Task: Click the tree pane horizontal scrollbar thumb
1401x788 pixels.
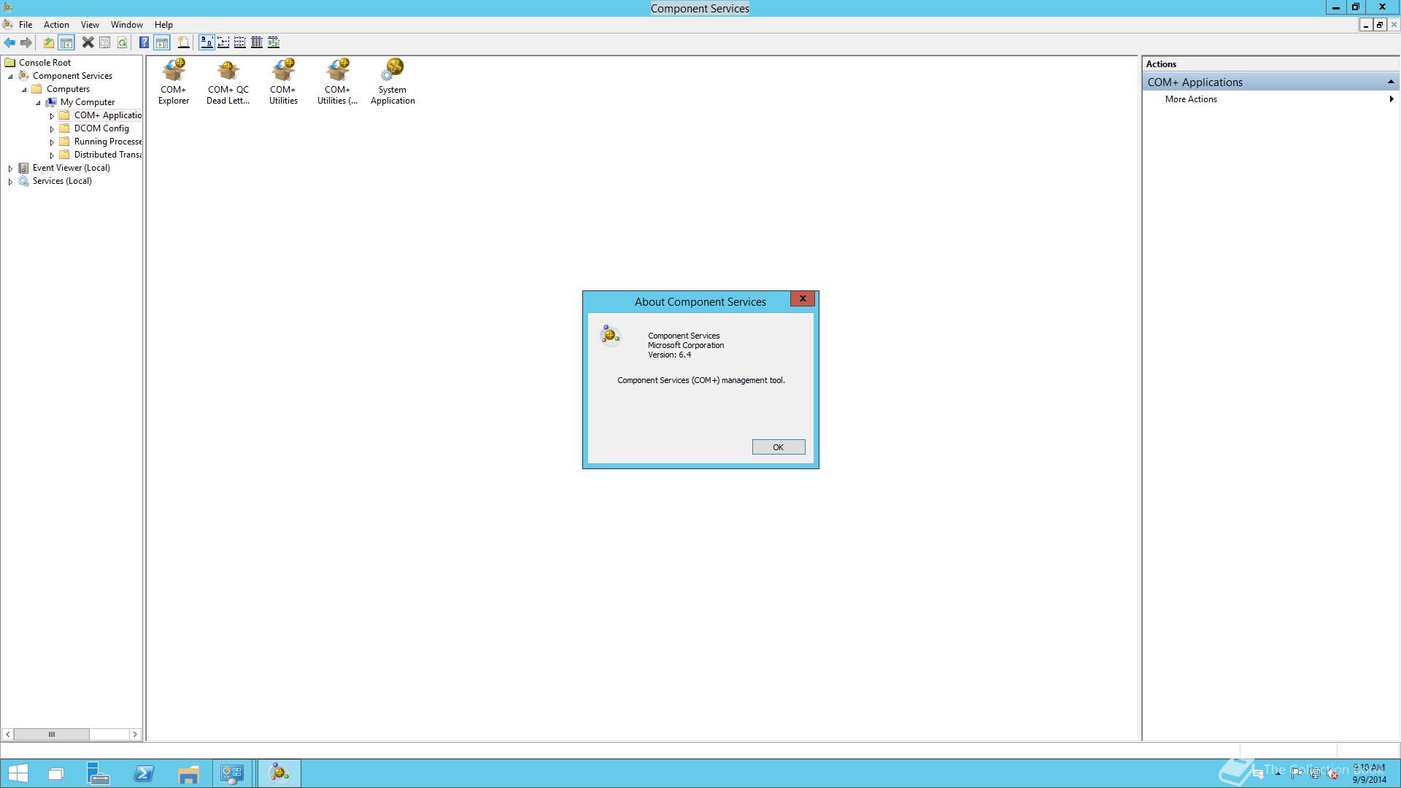Action: 52,734
